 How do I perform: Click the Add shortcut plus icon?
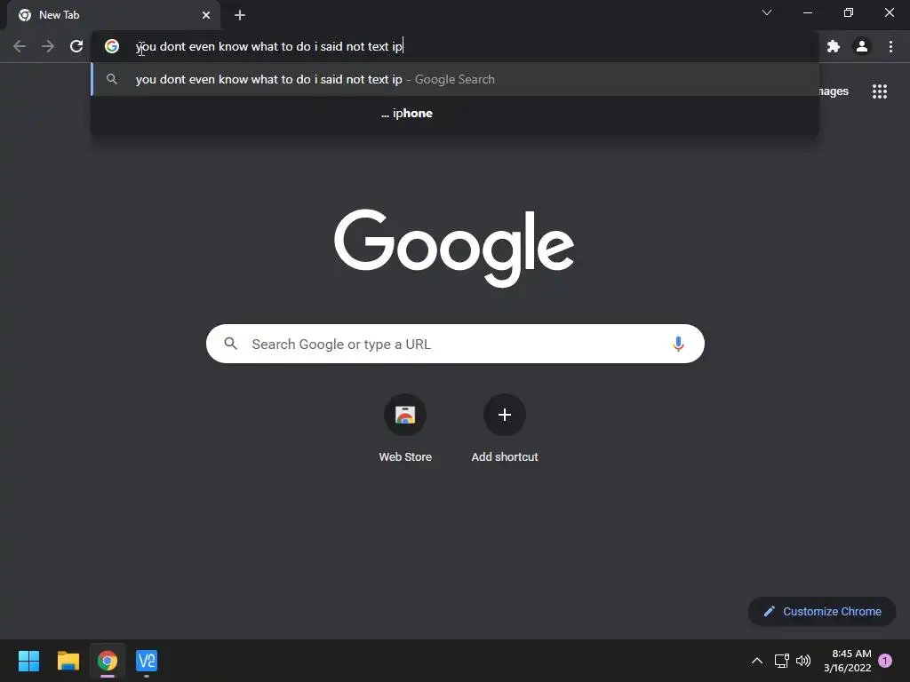505,415
